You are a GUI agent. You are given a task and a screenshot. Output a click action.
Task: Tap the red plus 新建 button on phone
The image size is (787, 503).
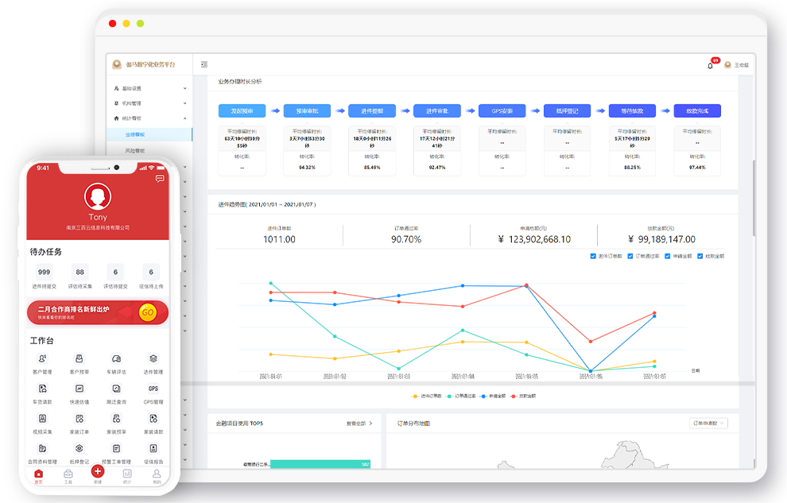(98, 471)
